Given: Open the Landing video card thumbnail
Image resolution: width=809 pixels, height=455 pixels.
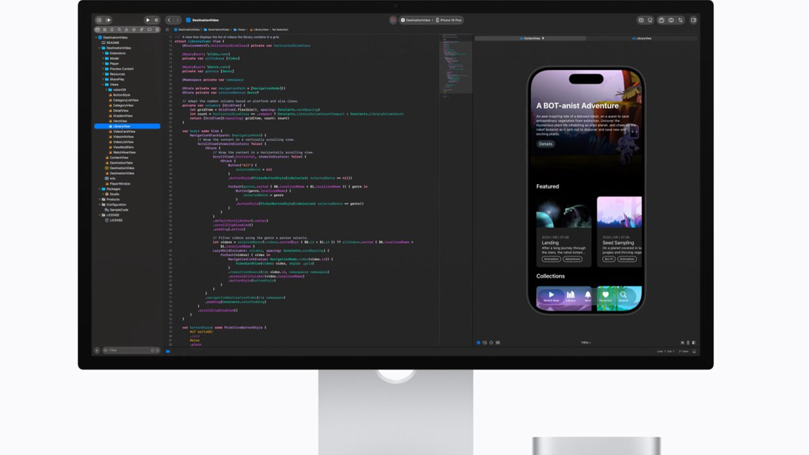Looking at the screenshot, I should tap(564, 213).
